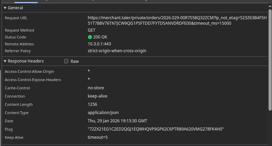This screenshot has width=272, height=146.
Task: Click the Connection keep-alive value
Action: tap(98, 96)
